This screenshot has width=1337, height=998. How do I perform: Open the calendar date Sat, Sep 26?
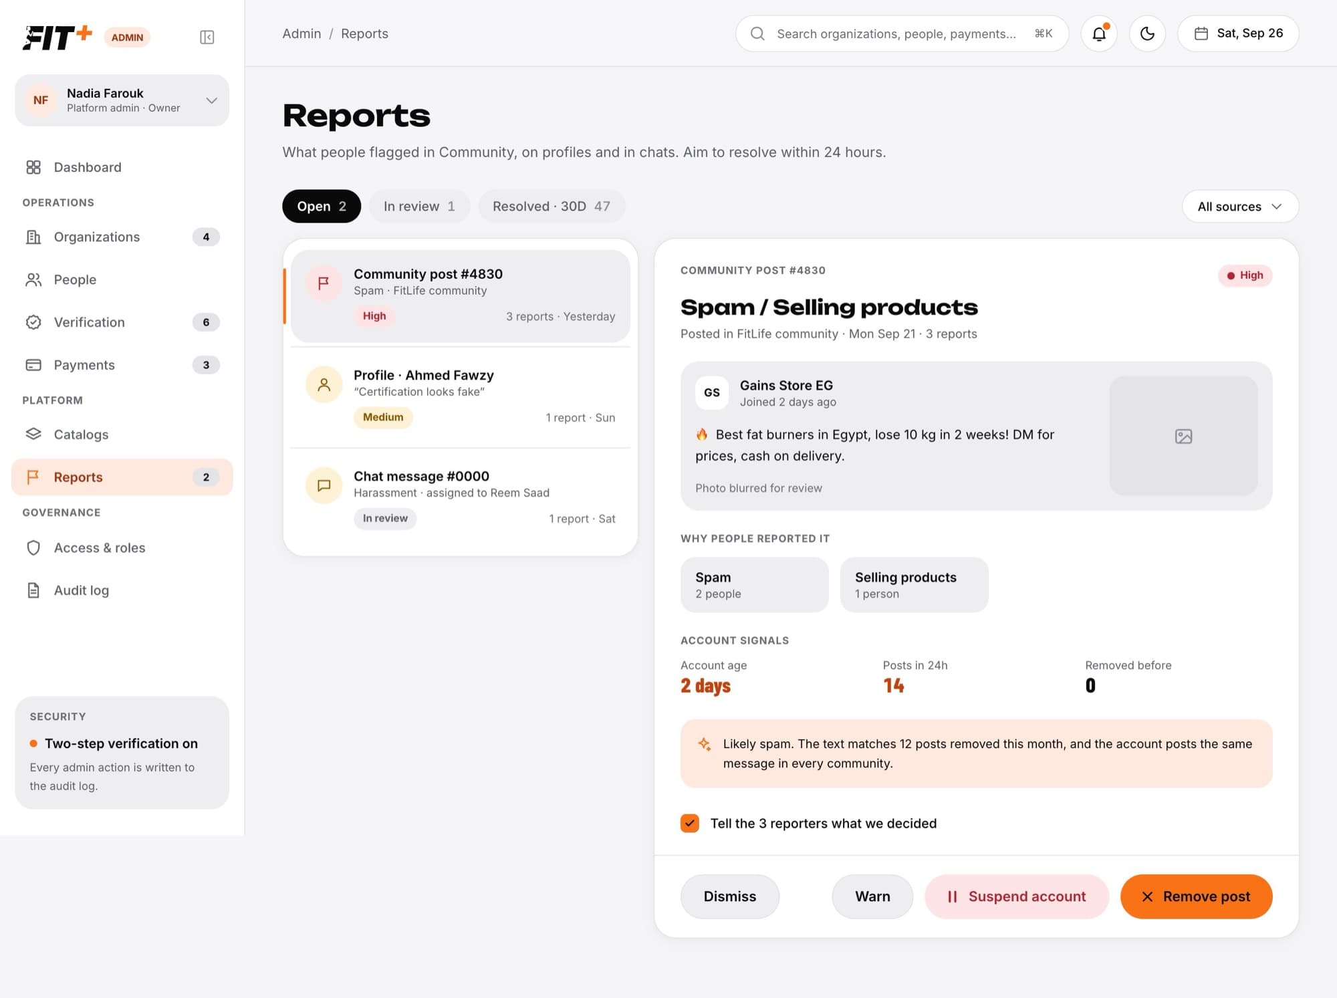[1238, 33]
